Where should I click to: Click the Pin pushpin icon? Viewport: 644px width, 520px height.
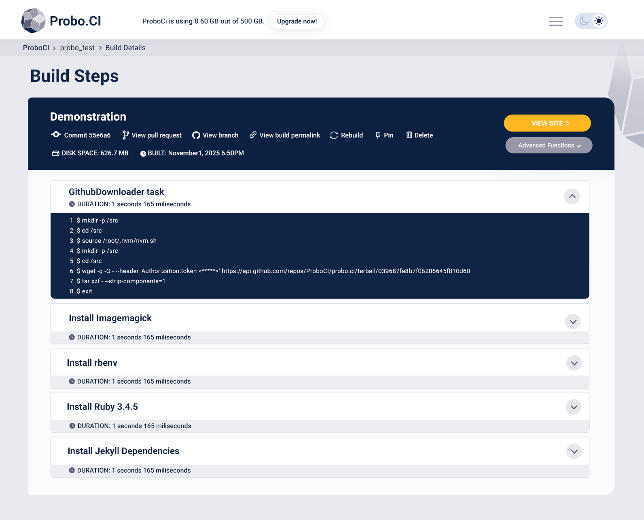378,135
